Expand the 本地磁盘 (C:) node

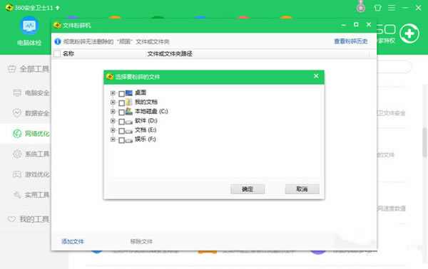113,112
